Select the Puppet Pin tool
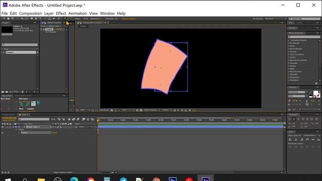This screenshot has width=322, height=181. [x=65, y=18]
